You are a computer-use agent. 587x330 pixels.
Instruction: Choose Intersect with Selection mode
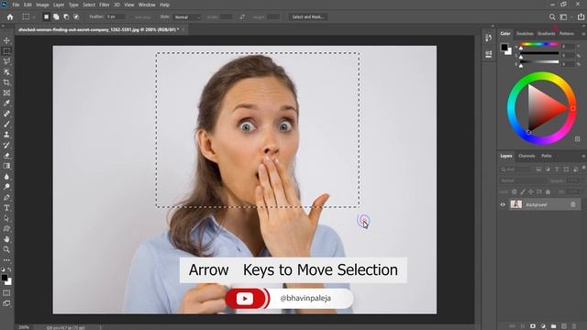pyautogui.click(x=76, y=16)
